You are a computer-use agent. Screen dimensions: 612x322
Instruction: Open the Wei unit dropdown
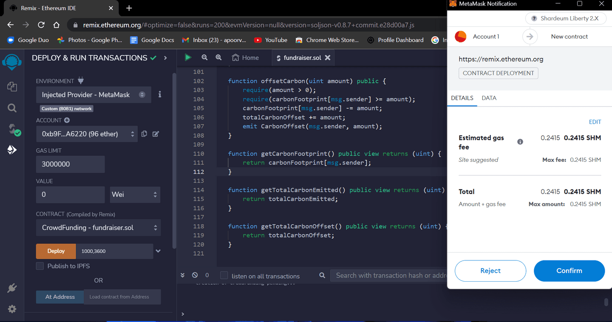pos(135,195)
